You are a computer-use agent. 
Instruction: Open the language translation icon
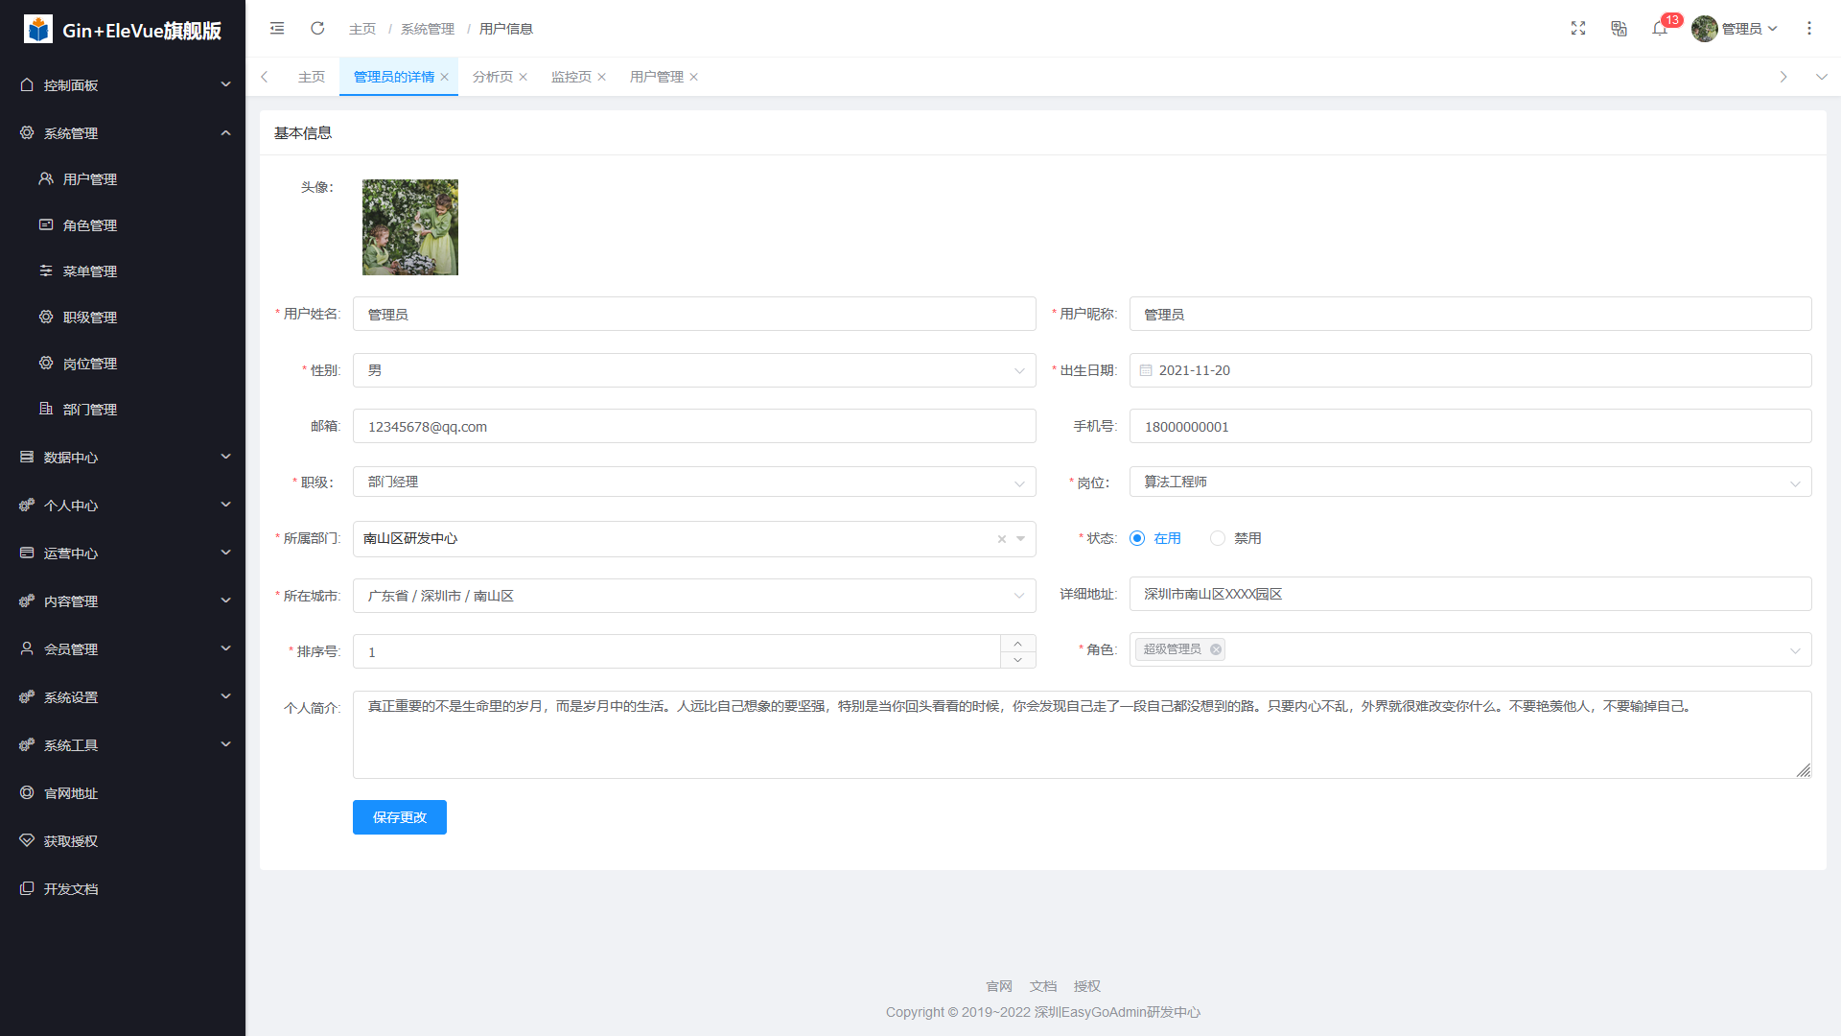tap(1619, 29)
